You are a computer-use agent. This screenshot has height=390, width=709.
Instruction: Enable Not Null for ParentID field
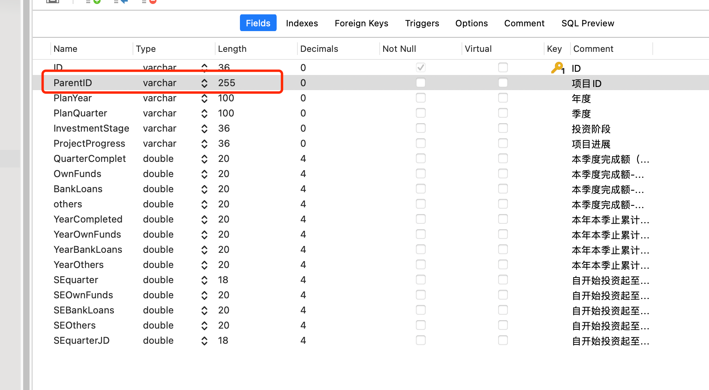420,83
